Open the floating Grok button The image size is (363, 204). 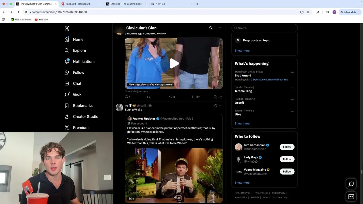(351, 184)
